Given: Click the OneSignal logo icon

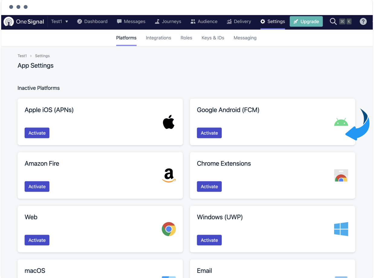Looking at the screenshot, I should (8, 22).
